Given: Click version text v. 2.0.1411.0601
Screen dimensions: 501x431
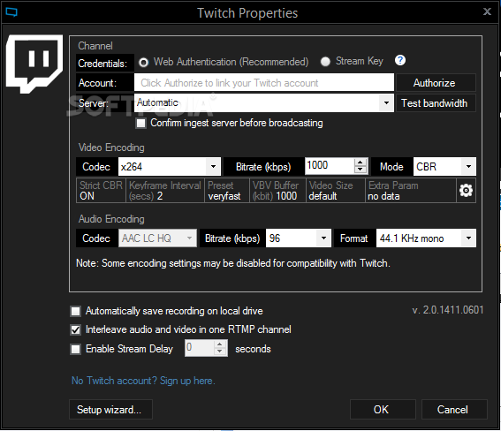Looking at the screenshot, I should point(448,310).
